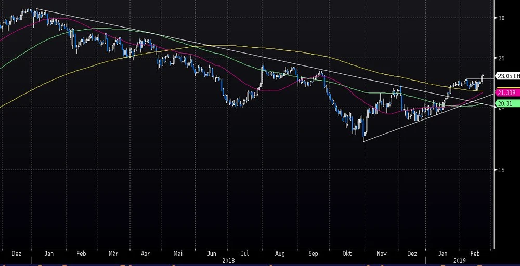This screenshot has height=266, width=520.
Task: Click the 23.05 last price label
Action: point(508,75)
